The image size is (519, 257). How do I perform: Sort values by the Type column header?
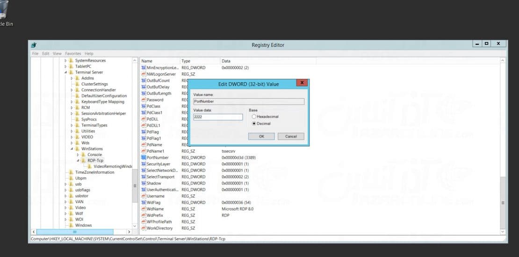click(x=200, y=61)
